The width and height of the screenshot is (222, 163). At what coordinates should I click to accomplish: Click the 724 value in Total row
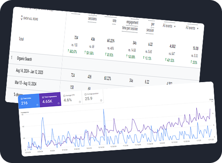76,38
